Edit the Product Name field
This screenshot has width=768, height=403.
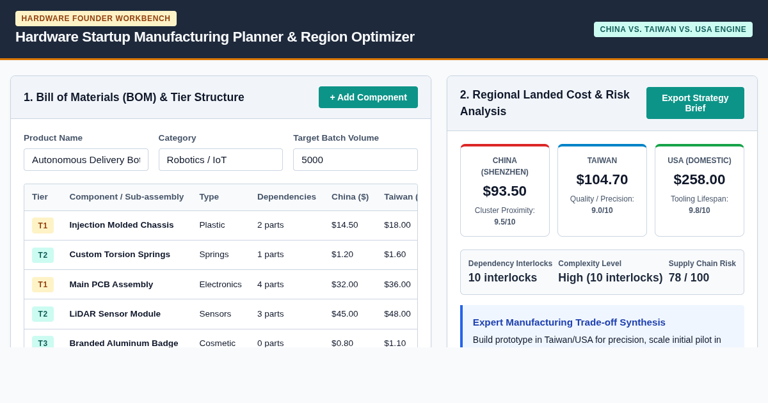[86, 160]
